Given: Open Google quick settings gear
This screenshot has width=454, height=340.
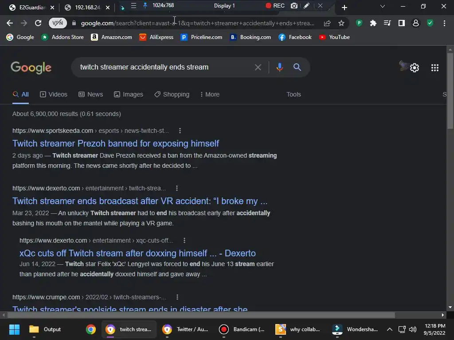Looking at the screenshot, I should pyautogui.click(x=415, y=68).
